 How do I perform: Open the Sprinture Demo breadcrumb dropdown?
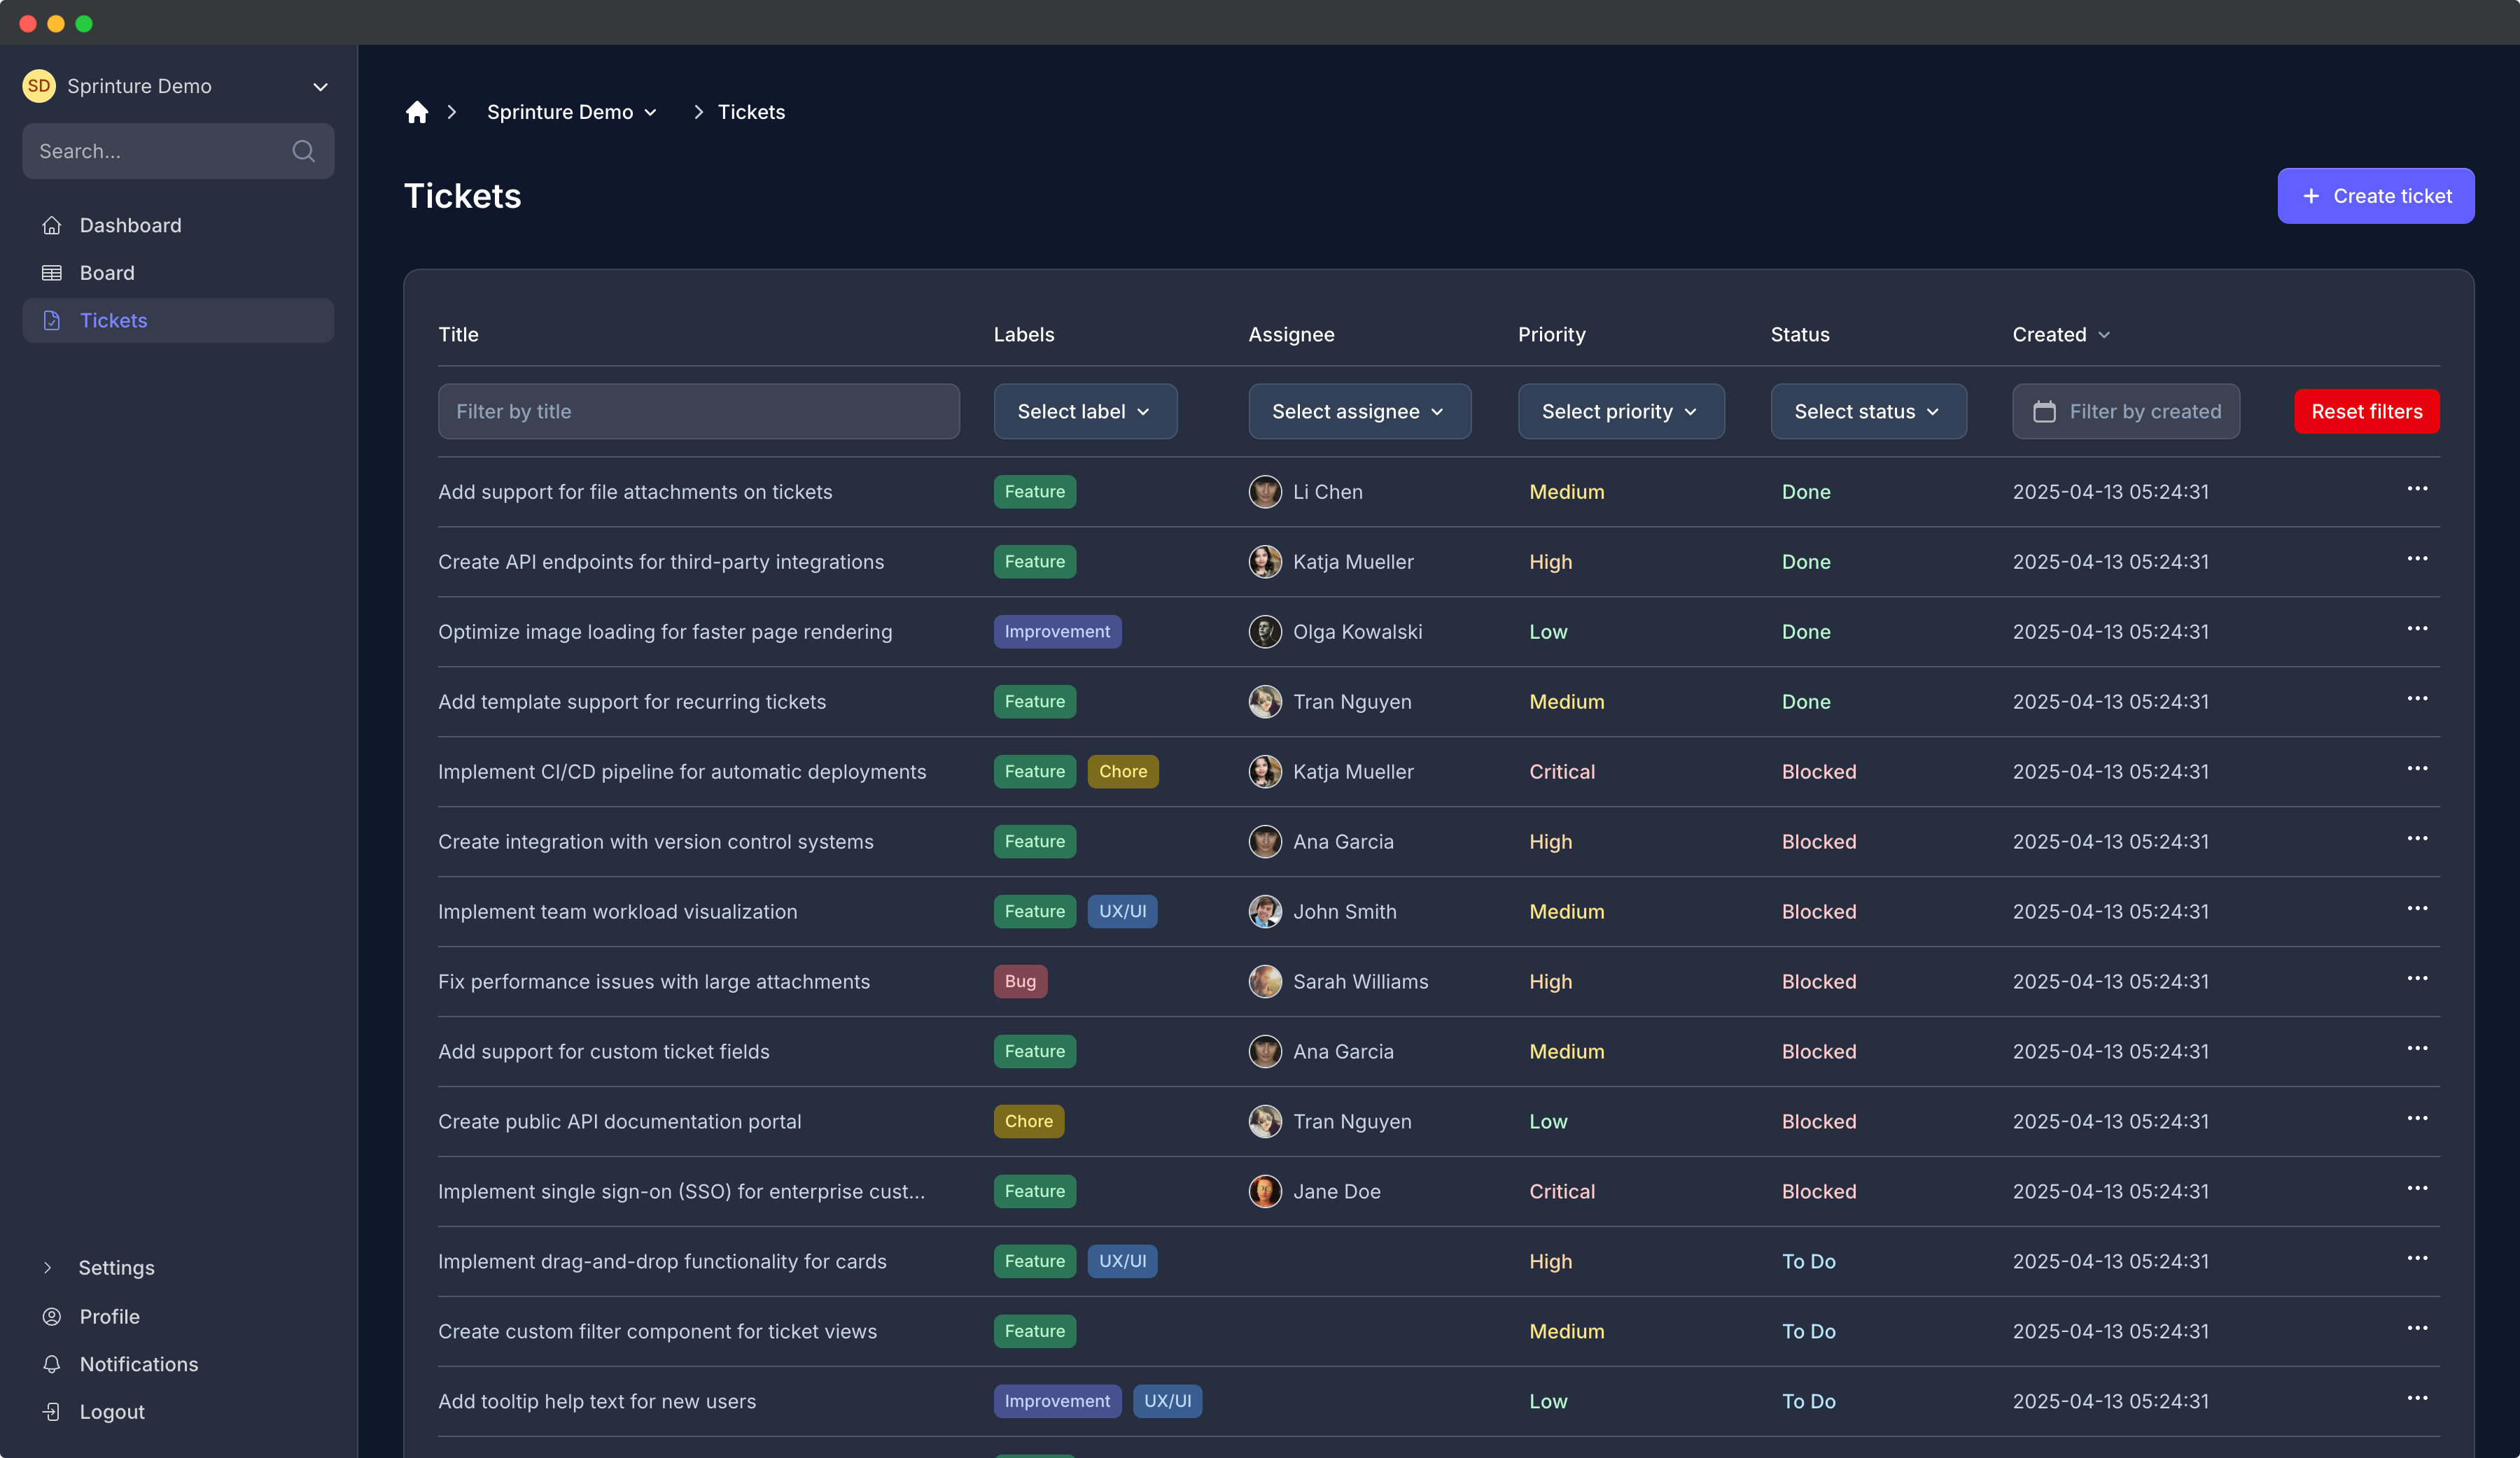point(572,112)
